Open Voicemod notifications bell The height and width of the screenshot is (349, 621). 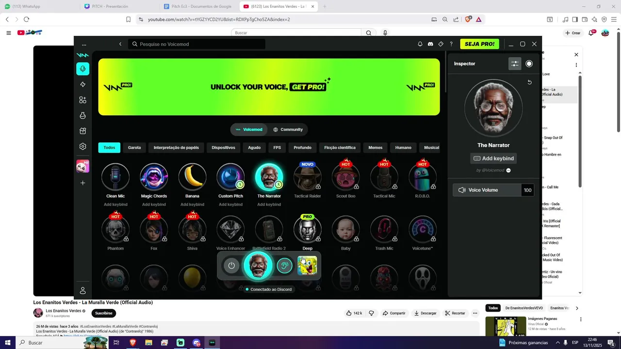click(420, 44)
